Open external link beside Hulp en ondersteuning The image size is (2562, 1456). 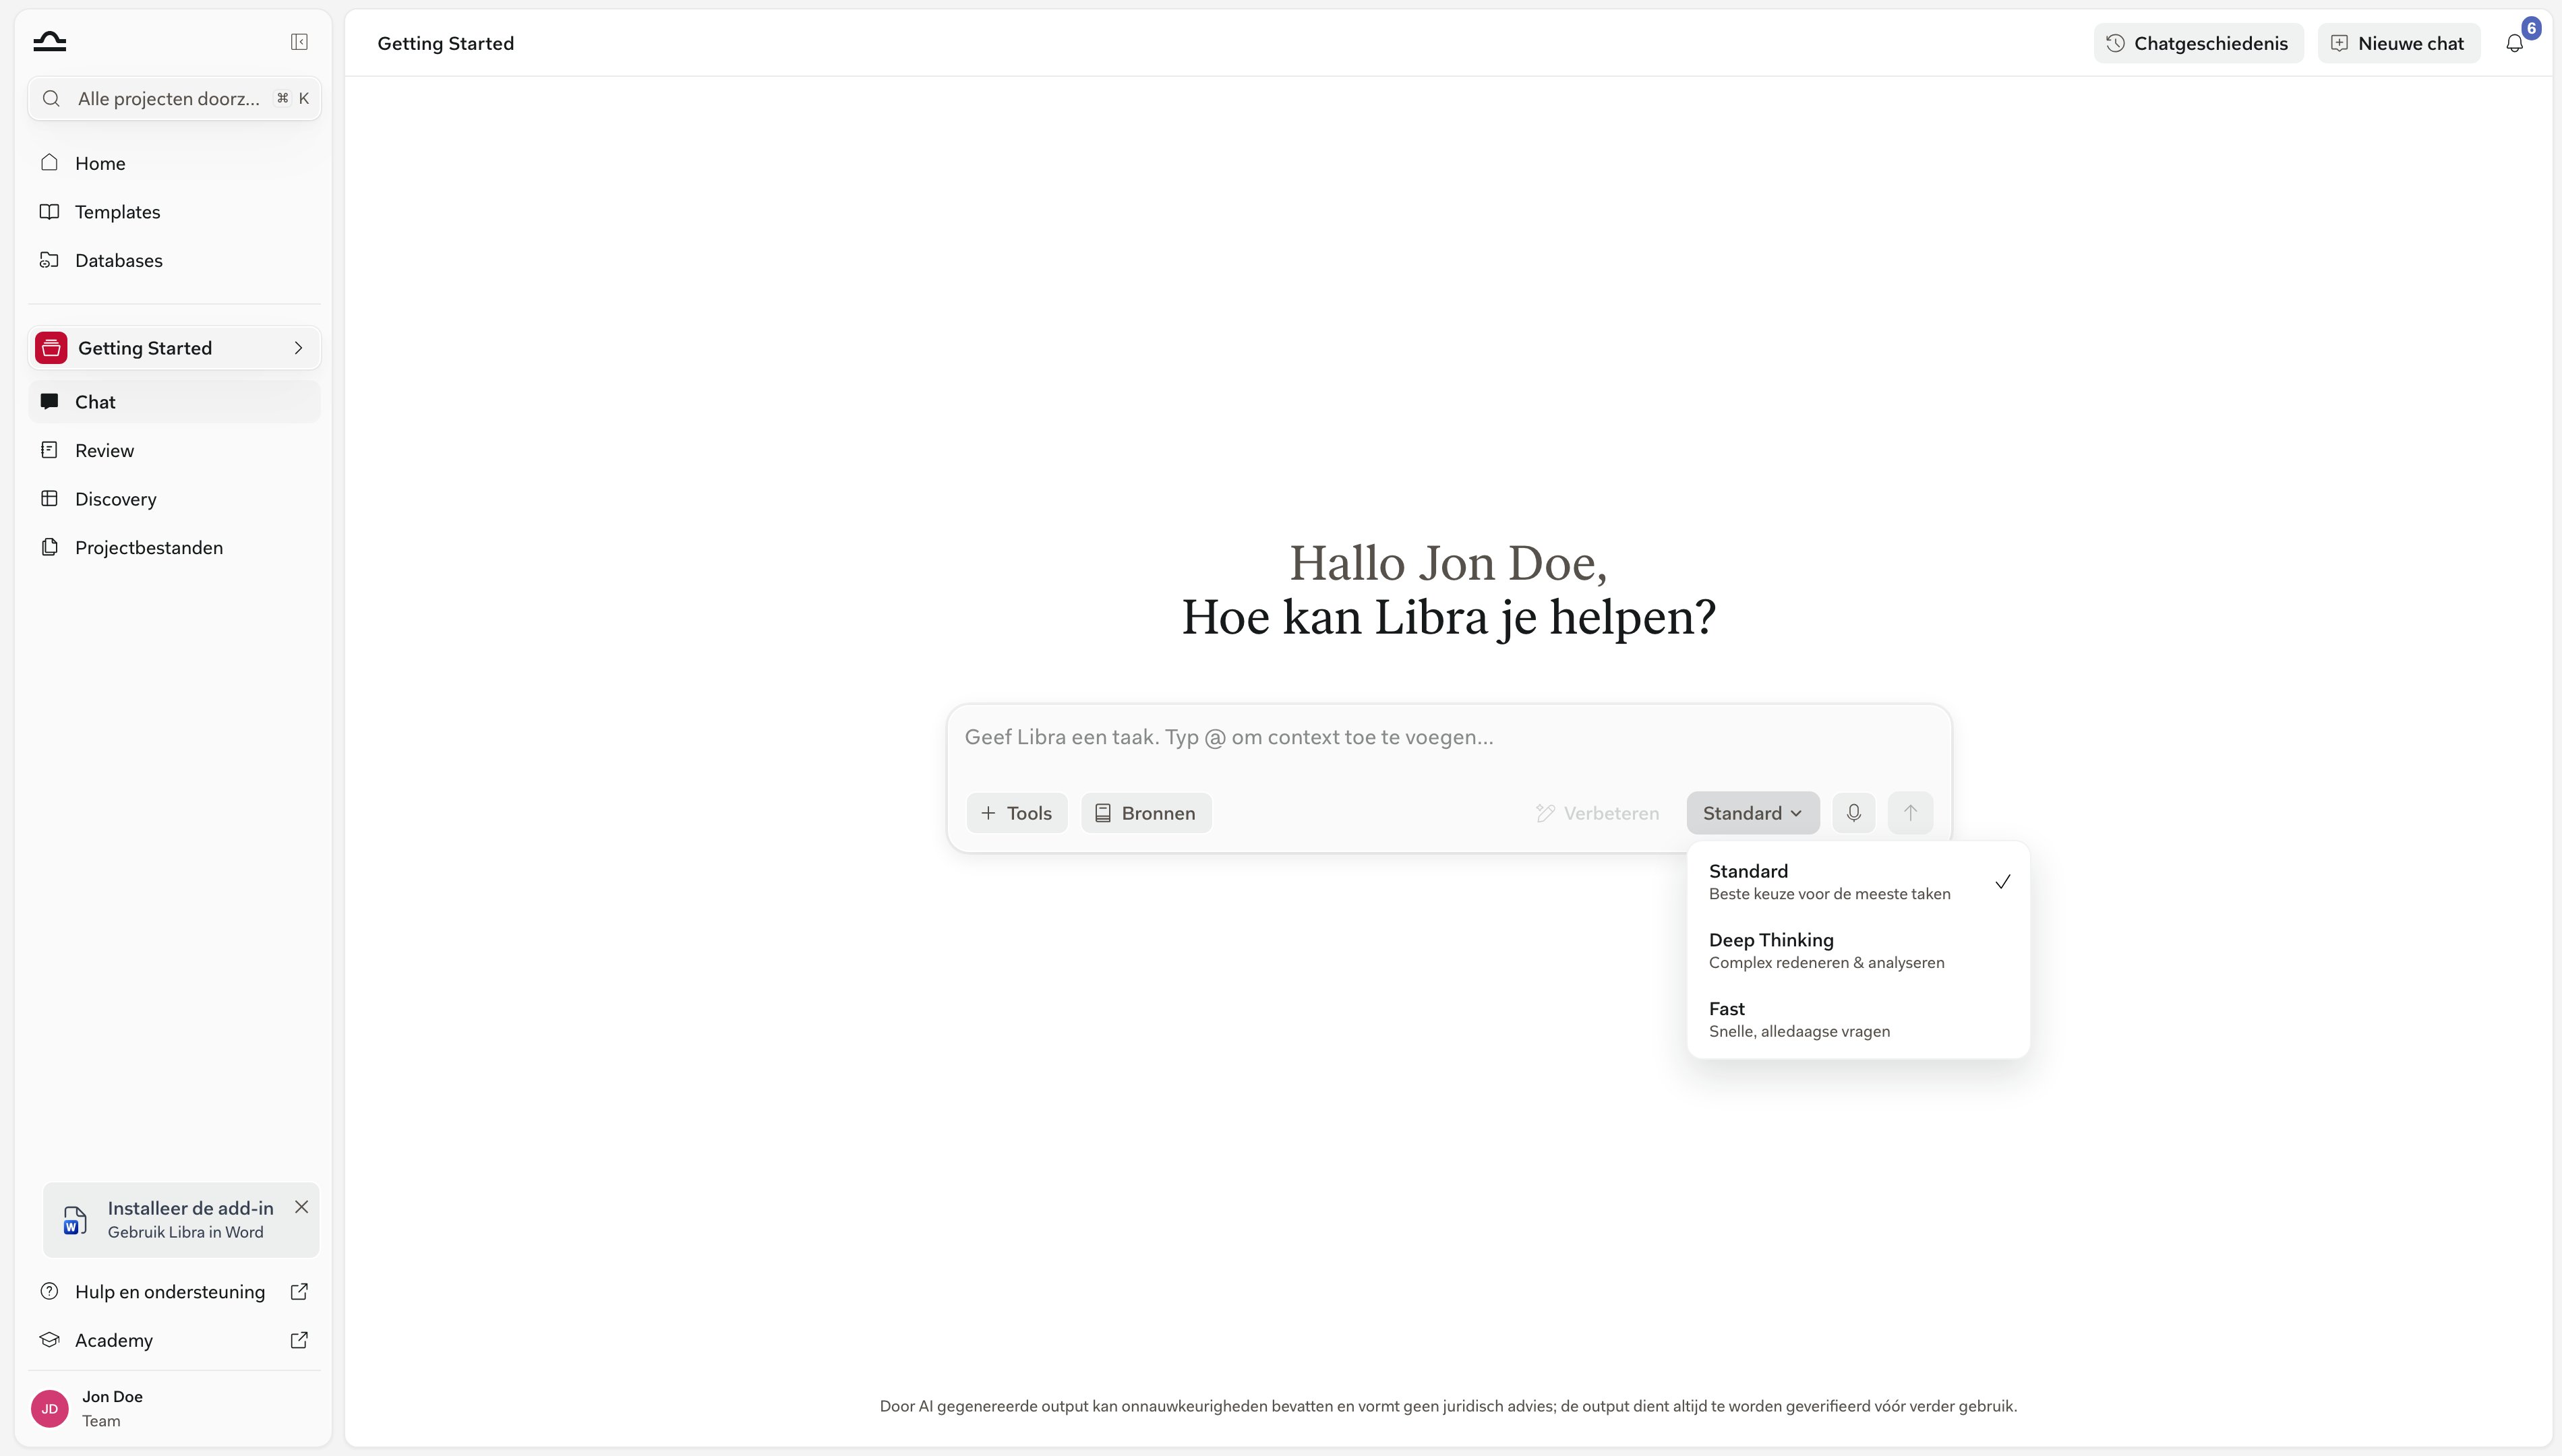(299, 1291)
